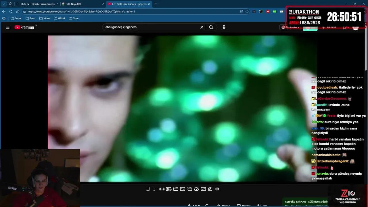Open the tab search dropdown arrow

click(x=4, y=4)
